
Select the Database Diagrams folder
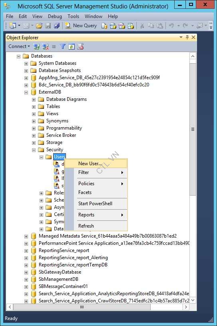click(66, 99)
